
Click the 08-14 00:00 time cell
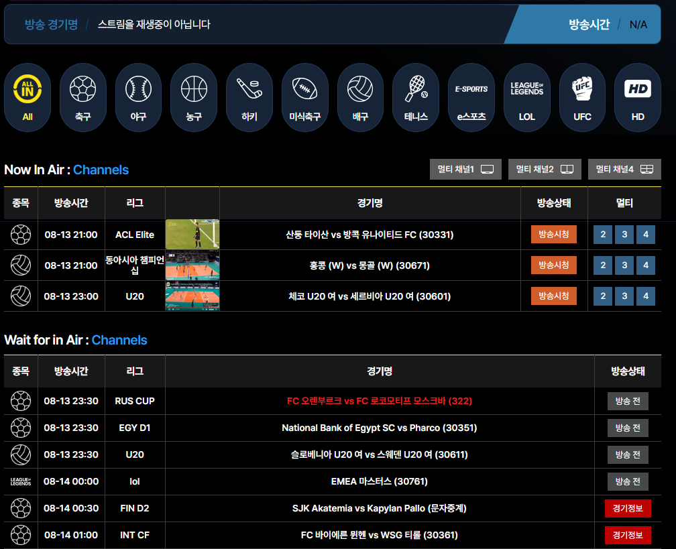(71, 481)
